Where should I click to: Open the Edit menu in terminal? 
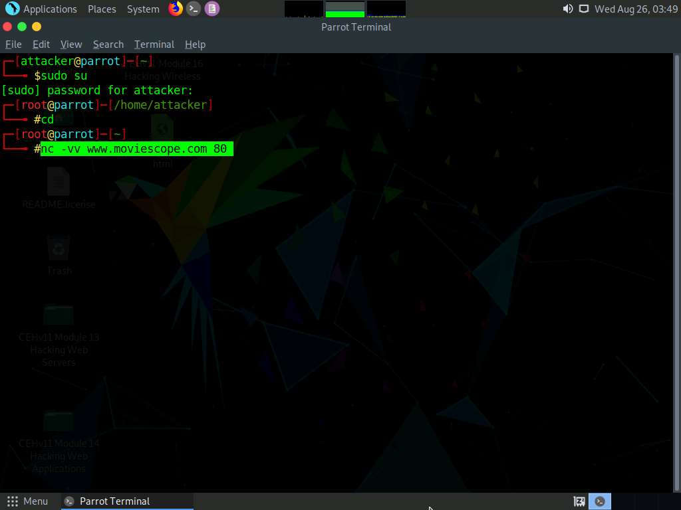coord(41,44)
